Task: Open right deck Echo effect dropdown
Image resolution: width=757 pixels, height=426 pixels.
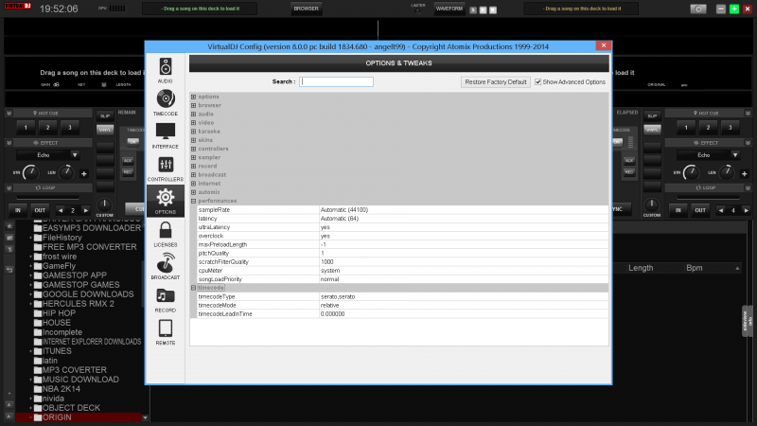Action: (735, 155)
